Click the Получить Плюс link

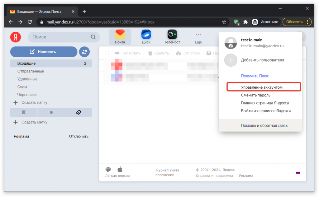click(x=255, y=76)
